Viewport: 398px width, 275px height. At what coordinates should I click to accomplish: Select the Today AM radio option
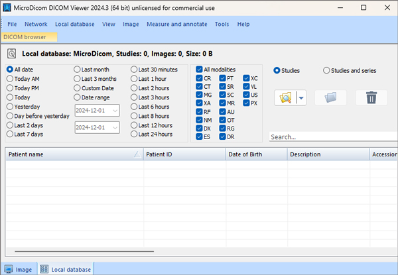(10, 79)
